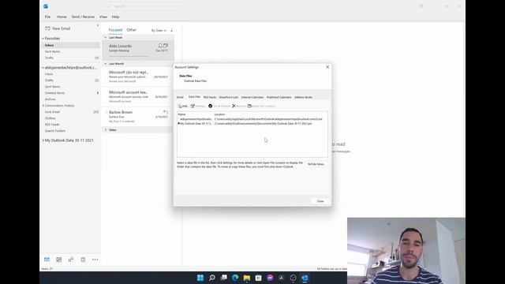Open Task View on the taskbar
This screenshot has width=505, height=284.
coord(223,278)
